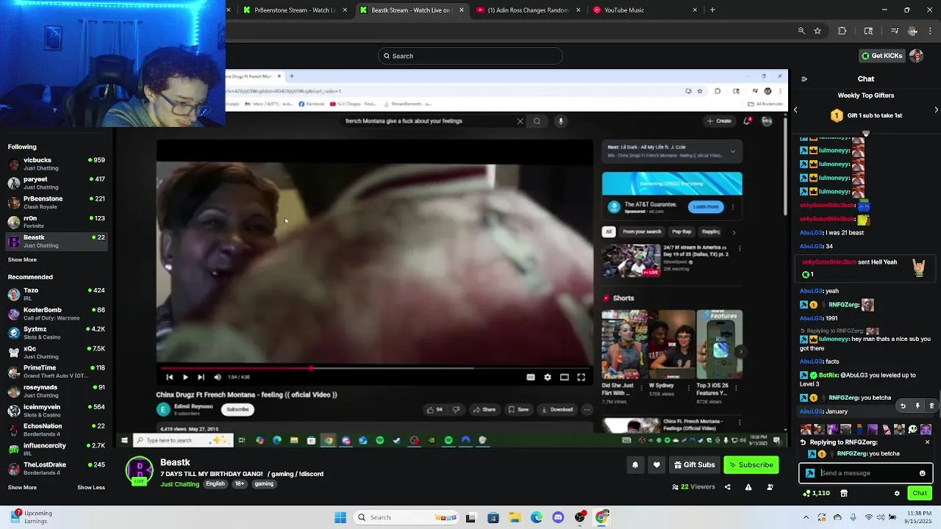Delete the hovered chat message
This screenshot has height=529, width=941.
pyautogui.click(x=931, y=406)
